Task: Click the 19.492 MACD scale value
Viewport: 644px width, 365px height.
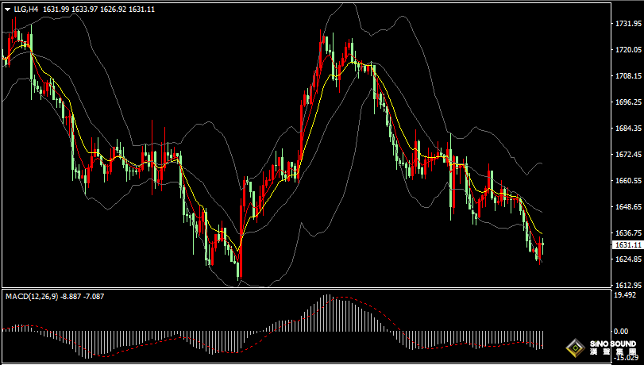Action: (x=626, y=294)
